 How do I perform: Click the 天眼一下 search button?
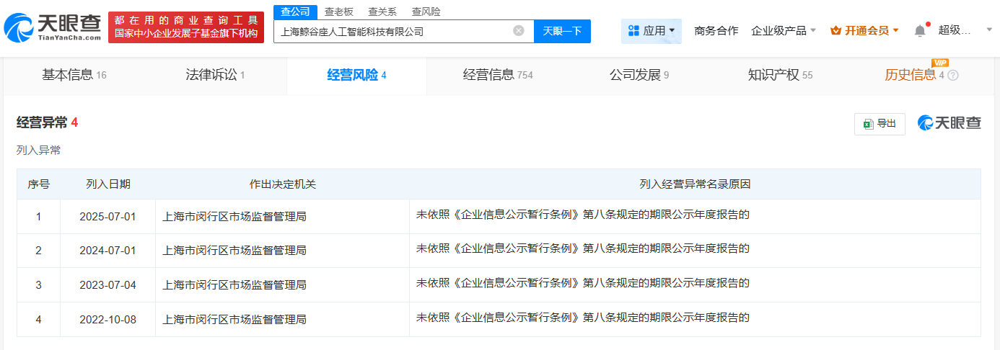[x=562, y=31]
